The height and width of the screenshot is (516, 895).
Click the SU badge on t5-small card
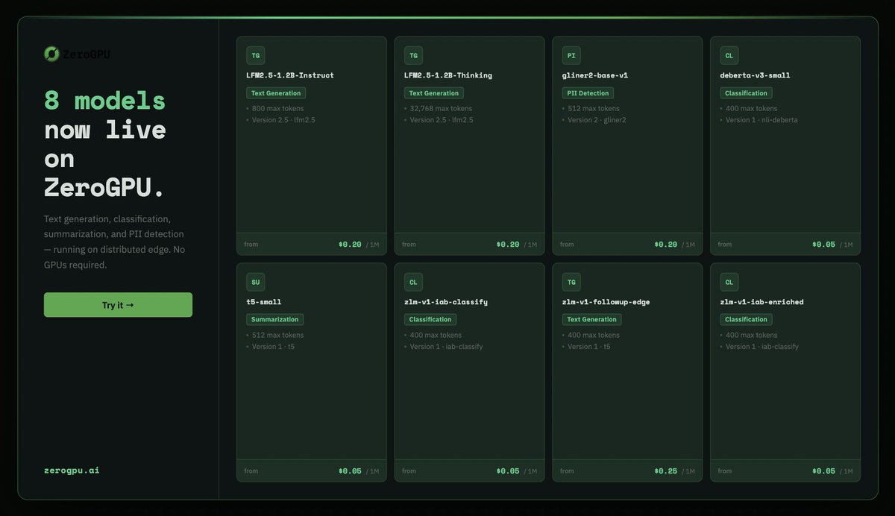click(x=256, y=282)
